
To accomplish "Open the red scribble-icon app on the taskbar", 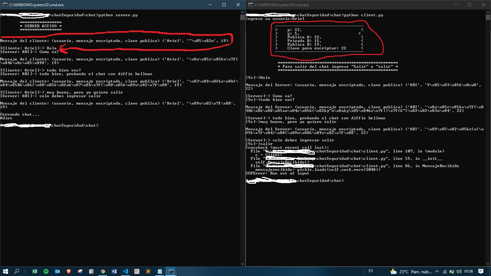I will (137, 271).
